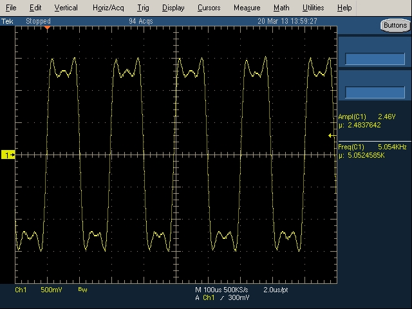The image size is (412, 309).
Task: Open the Utilities menu
Action: (314, 8)
